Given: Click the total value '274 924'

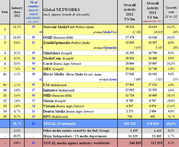Looking at the screenshot, I should (x=153, y=124).
